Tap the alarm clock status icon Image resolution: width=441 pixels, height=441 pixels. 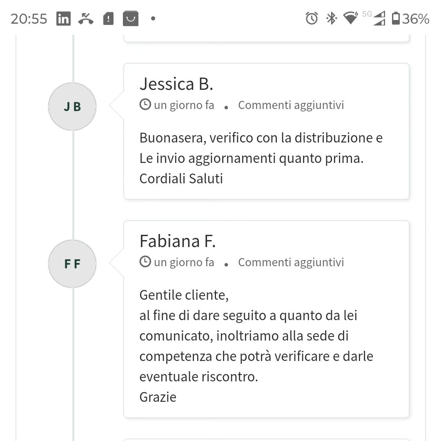(312, 18)
